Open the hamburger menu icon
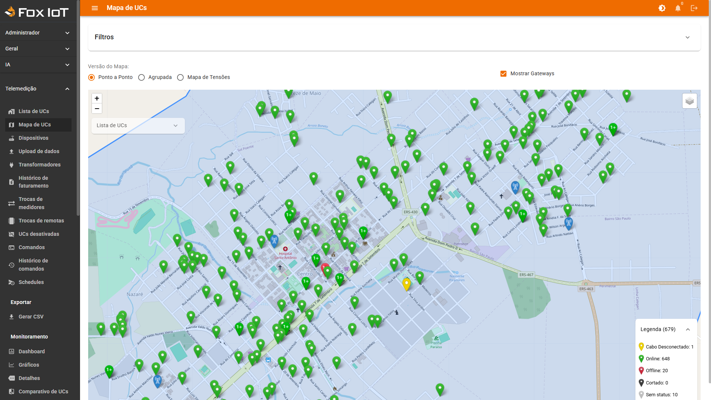The image size is (711, 400). click(x=95, y=8)
